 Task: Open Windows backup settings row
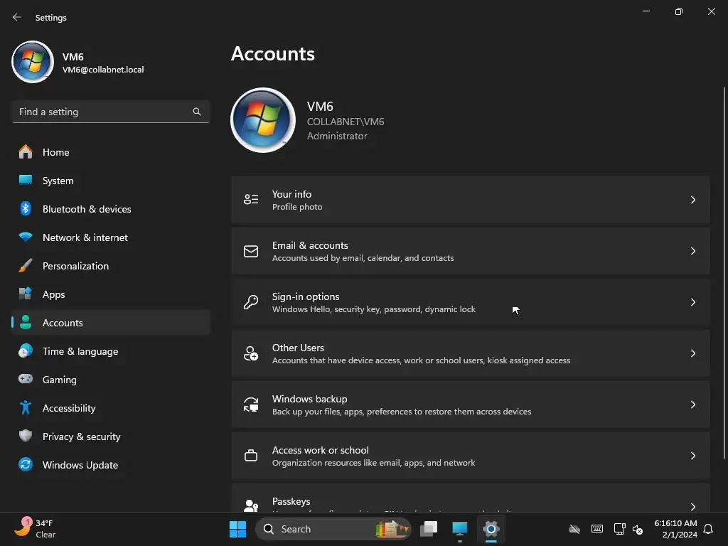tap(471, 405)
